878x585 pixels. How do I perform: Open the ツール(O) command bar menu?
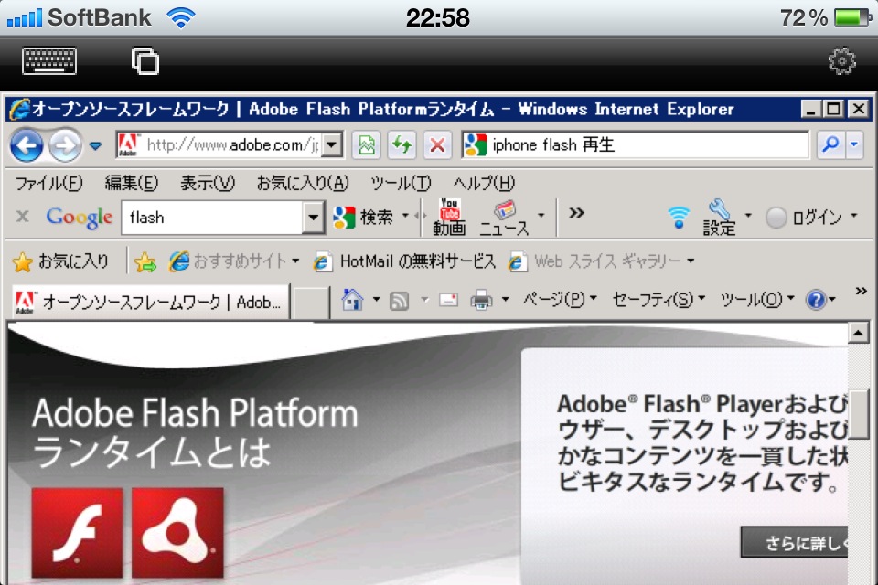(756, 300)
